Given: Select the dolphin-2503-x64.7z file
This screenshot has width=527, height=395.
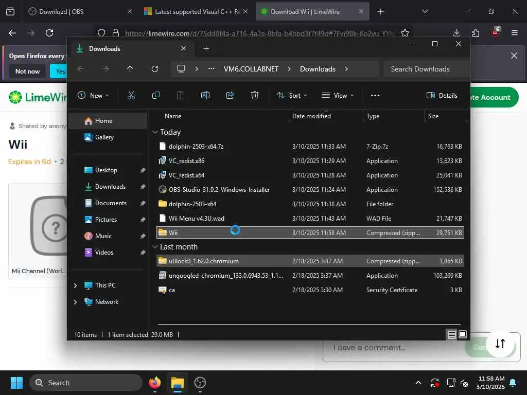Looking at the screenshot, I should [x=310, y=147].
